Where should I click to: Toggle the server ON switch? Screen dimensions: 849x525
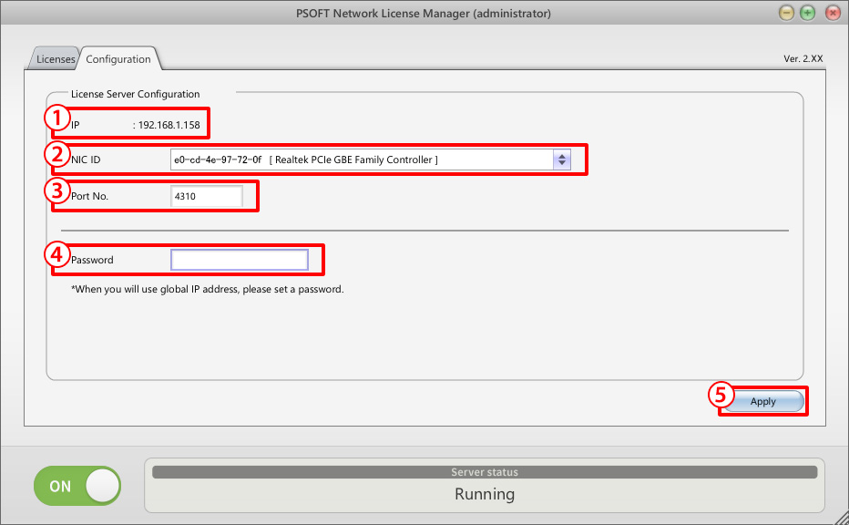coord(77,486)
